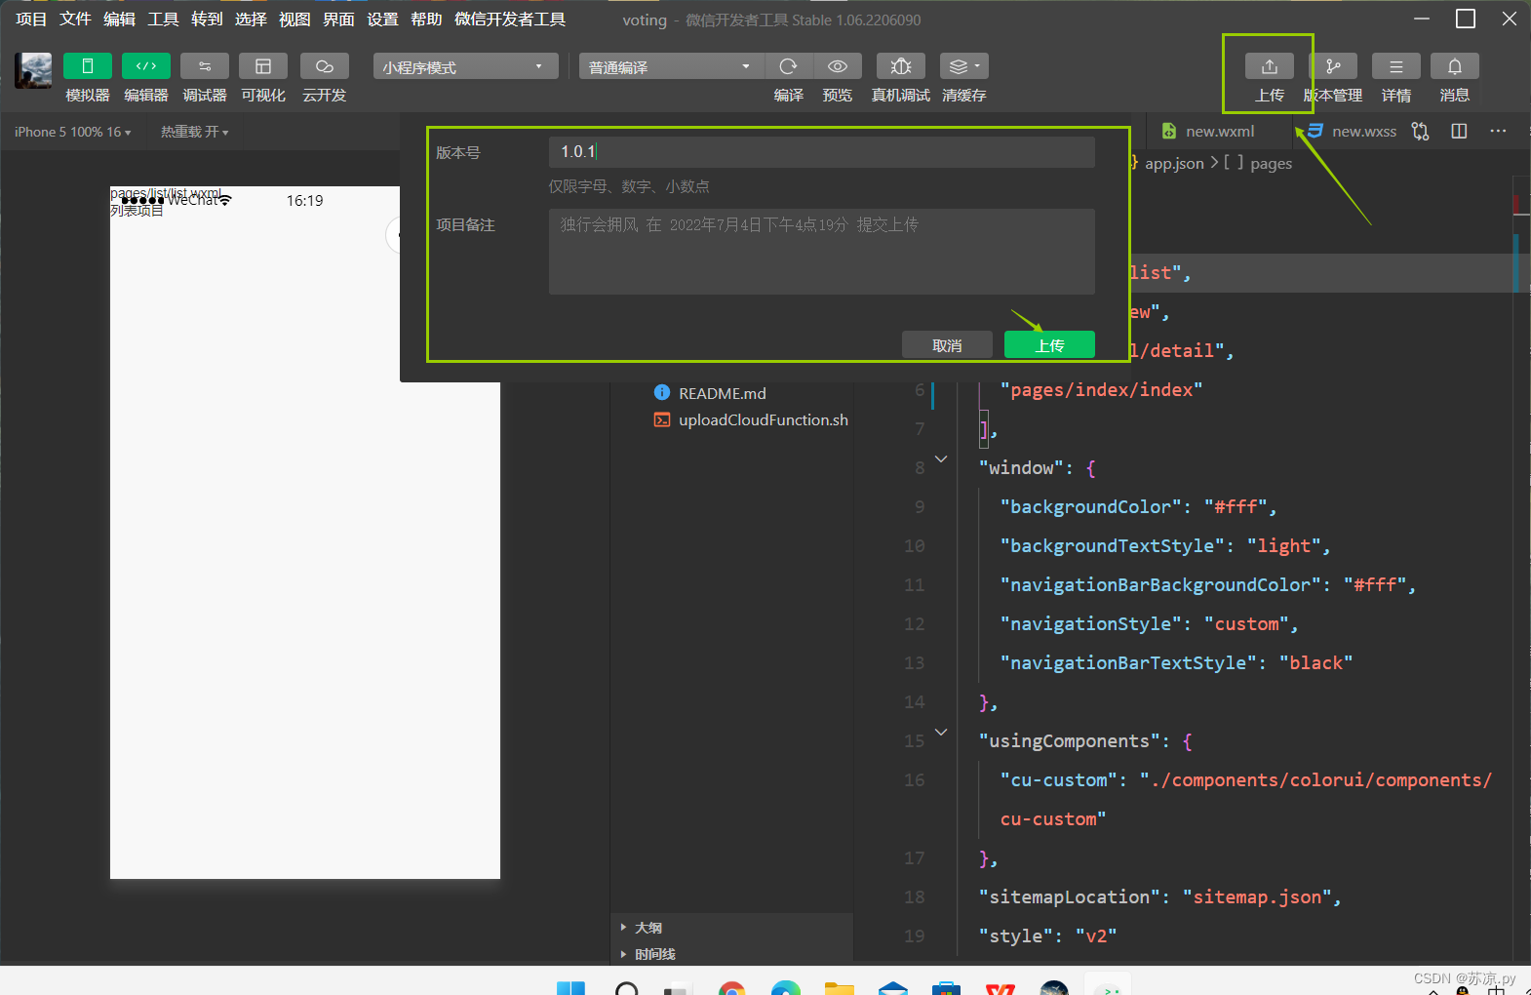1531x995 pixels.
Task: Start real device debugging (真机调试)
Action: coord(901,65)
